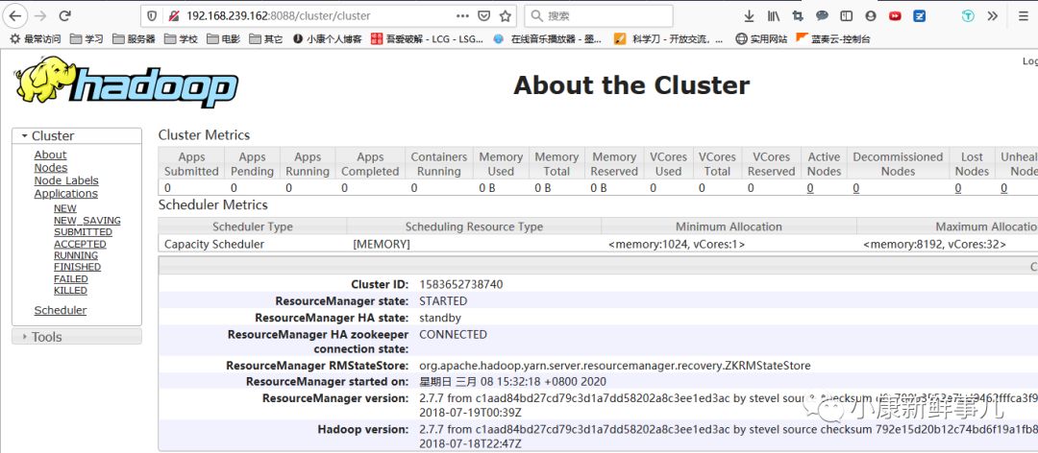
Task: Collapse the Cluster sidebar section
Action: tap(77, 135)
